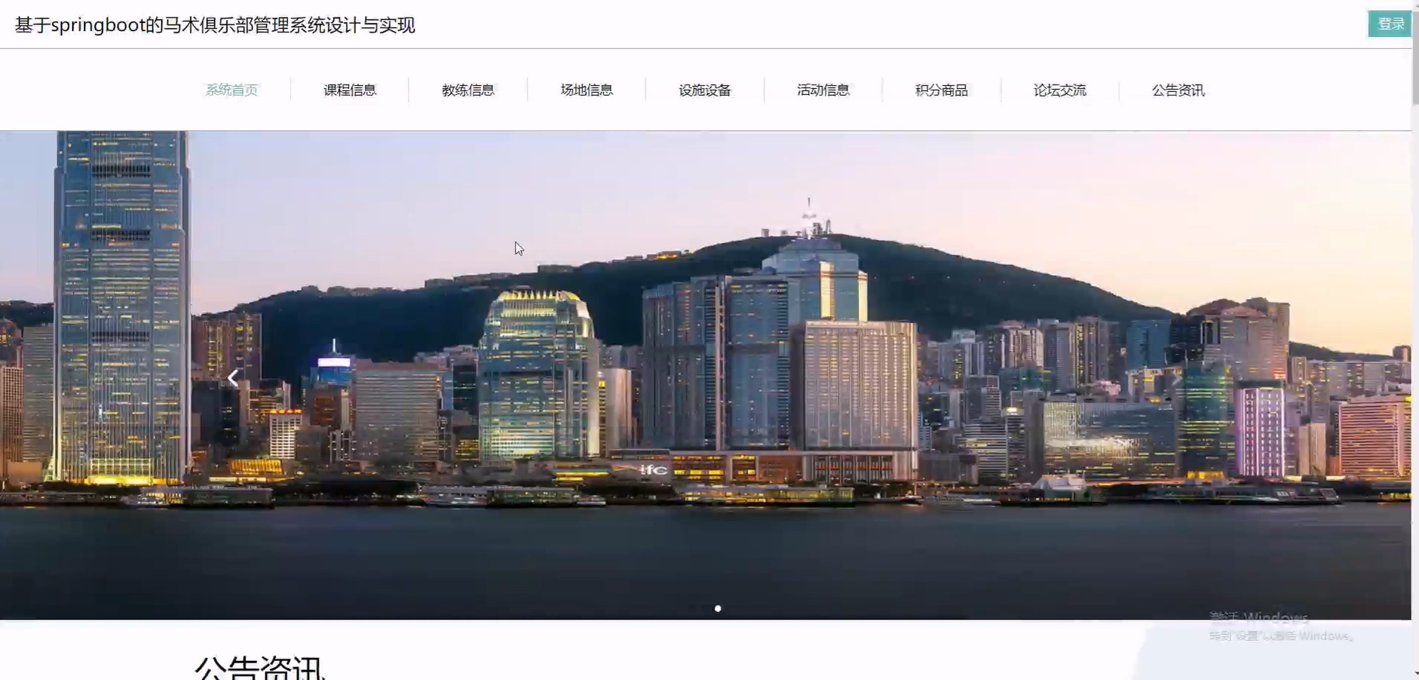Viewport: 1419px width, 680px height.
Task: Click the springboot马术俱乐部 site title
Action: [x=215, y=25]
